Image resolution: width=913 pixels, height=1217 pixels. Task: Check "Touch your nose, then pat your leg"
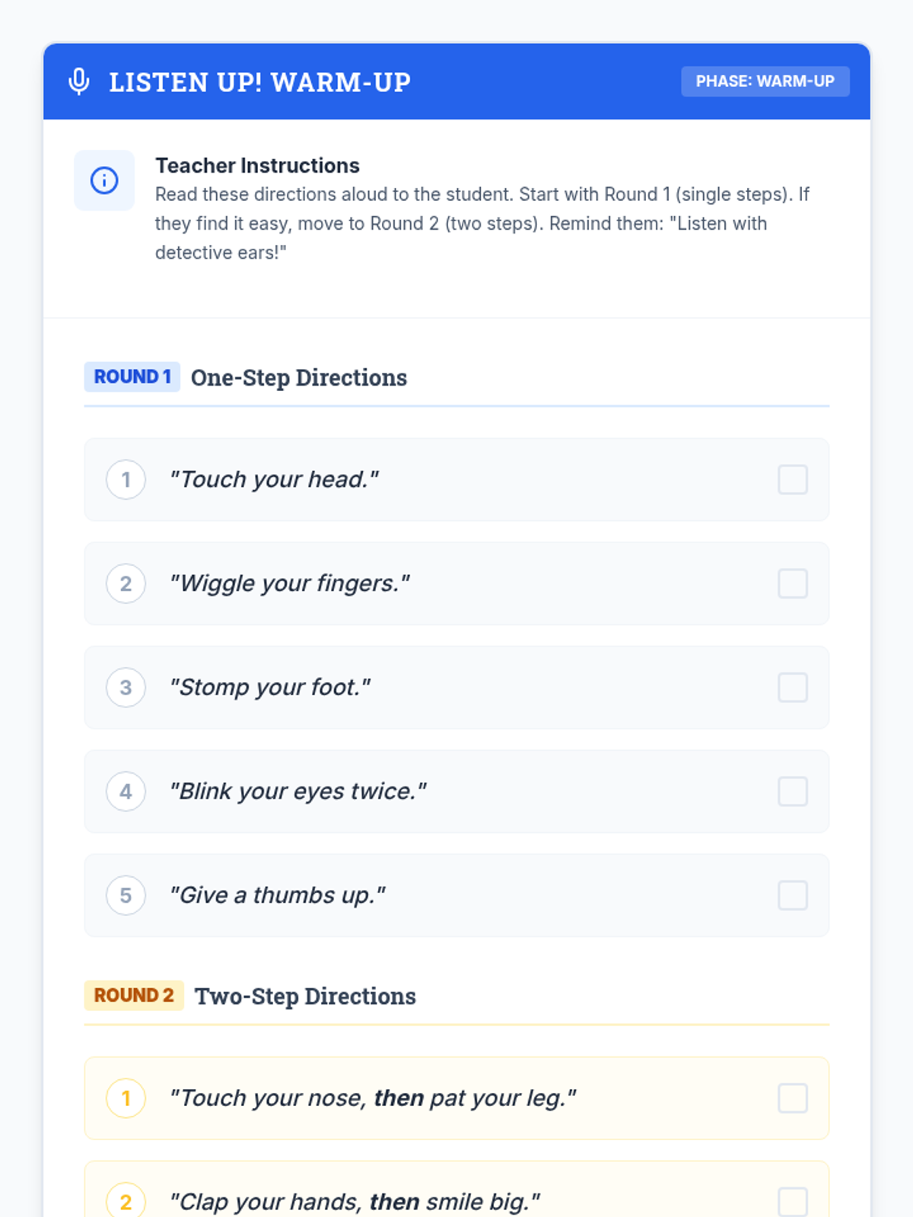point(793,1098)
